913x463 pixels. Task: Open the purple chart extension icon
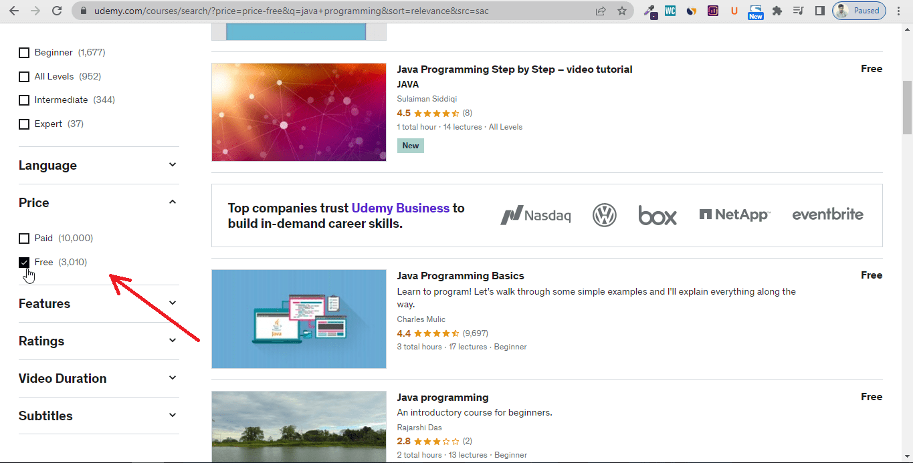[x=713, y=11]
